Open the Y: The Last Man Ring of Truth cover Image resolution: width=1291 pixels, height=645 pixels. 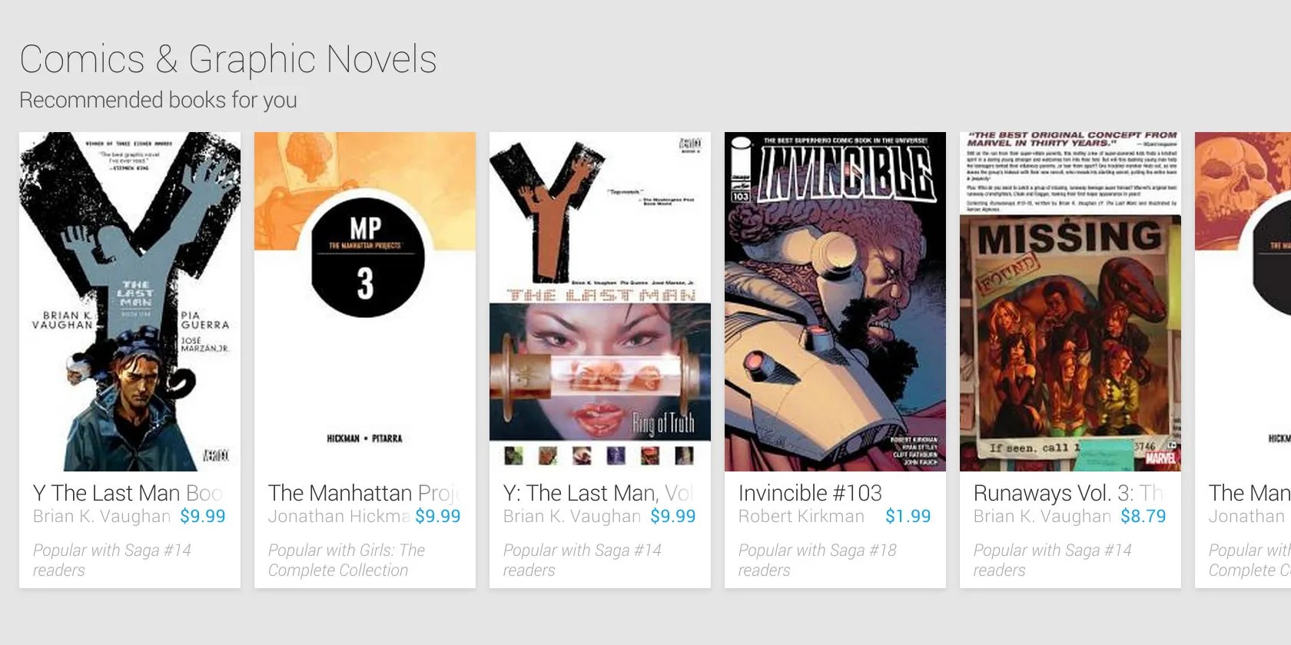coord(600,302)
